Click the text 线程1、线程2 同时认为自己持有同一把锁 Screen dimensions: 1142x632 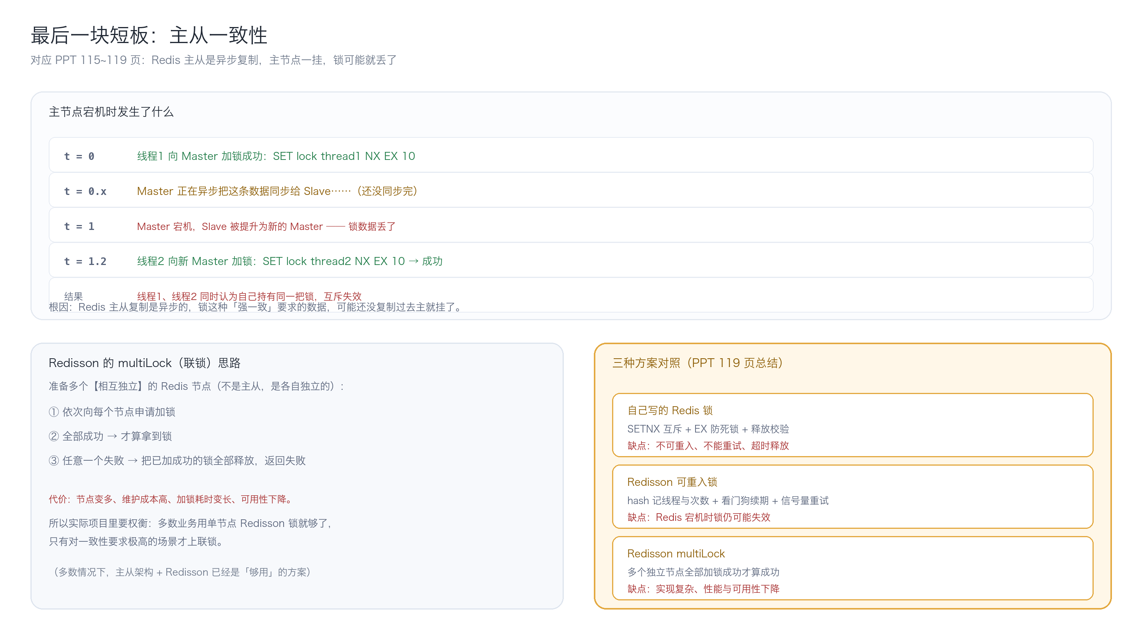tap(249, 296)
